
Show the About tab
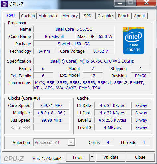(x=139, y=16)
